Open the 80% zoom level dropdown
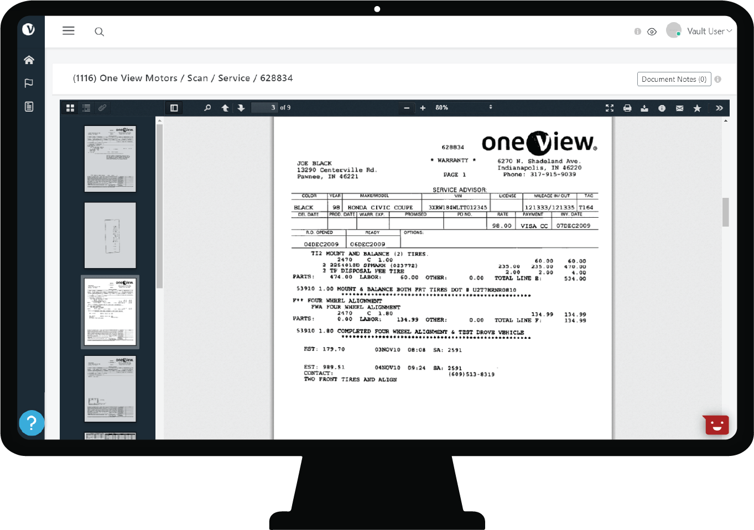The width and height of the screenshot is (754, 530). (x=464, y=108)
